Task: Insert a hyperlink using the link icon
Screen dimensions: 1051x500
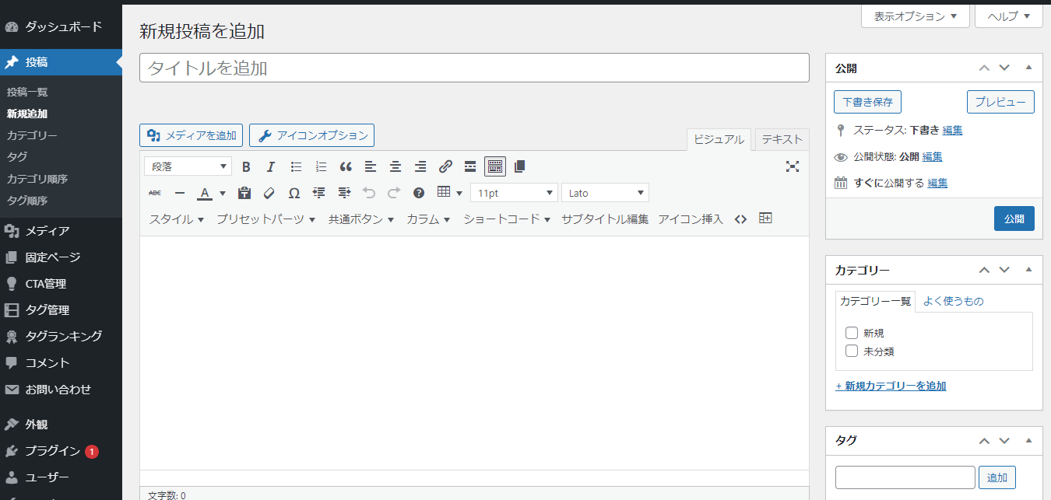Action: (445, 166)
